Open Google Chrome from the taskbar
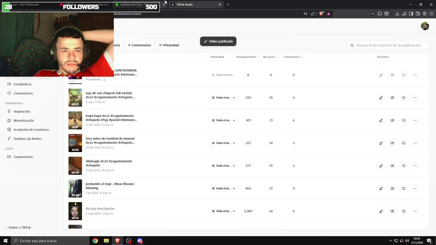 tap(95, 241)
